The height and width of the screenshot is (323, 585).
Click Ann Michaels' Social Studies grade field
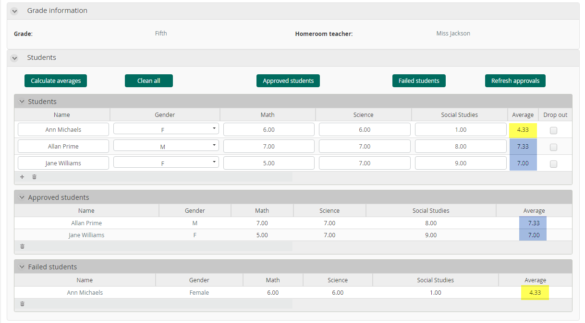(x=460, y=130)
